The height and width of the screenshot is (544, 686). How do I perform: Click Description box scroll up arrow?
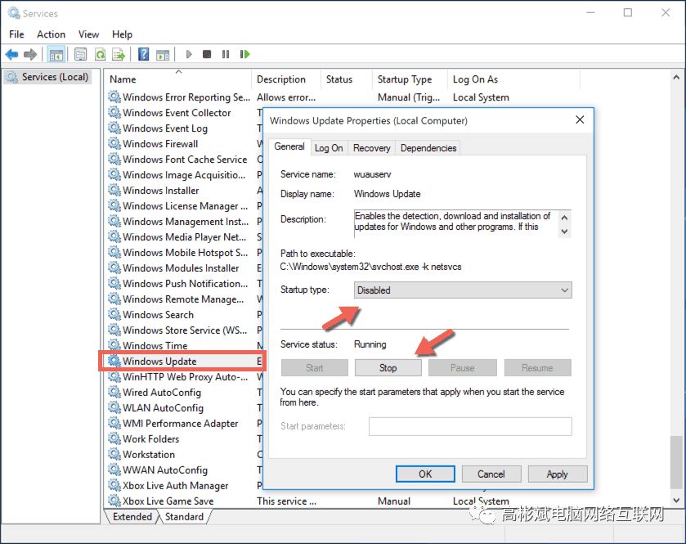point(565,217)
